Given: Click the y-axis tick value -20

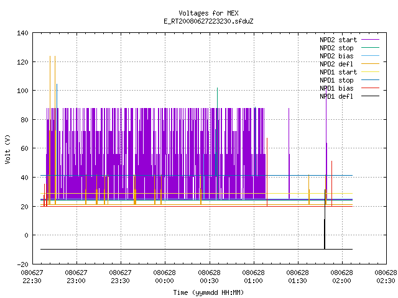Looking at the screenshot, I should click(x=22, y=264).
